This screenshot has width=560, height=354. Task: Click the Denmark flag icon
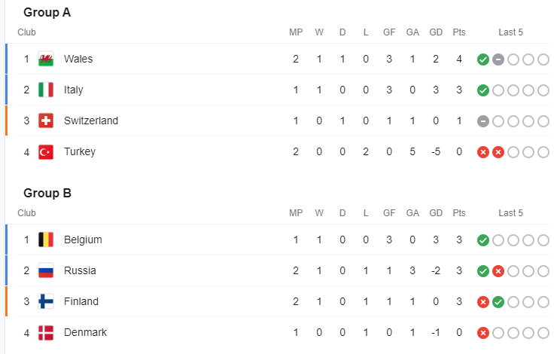pyautogui.click(x=46, y=332)
